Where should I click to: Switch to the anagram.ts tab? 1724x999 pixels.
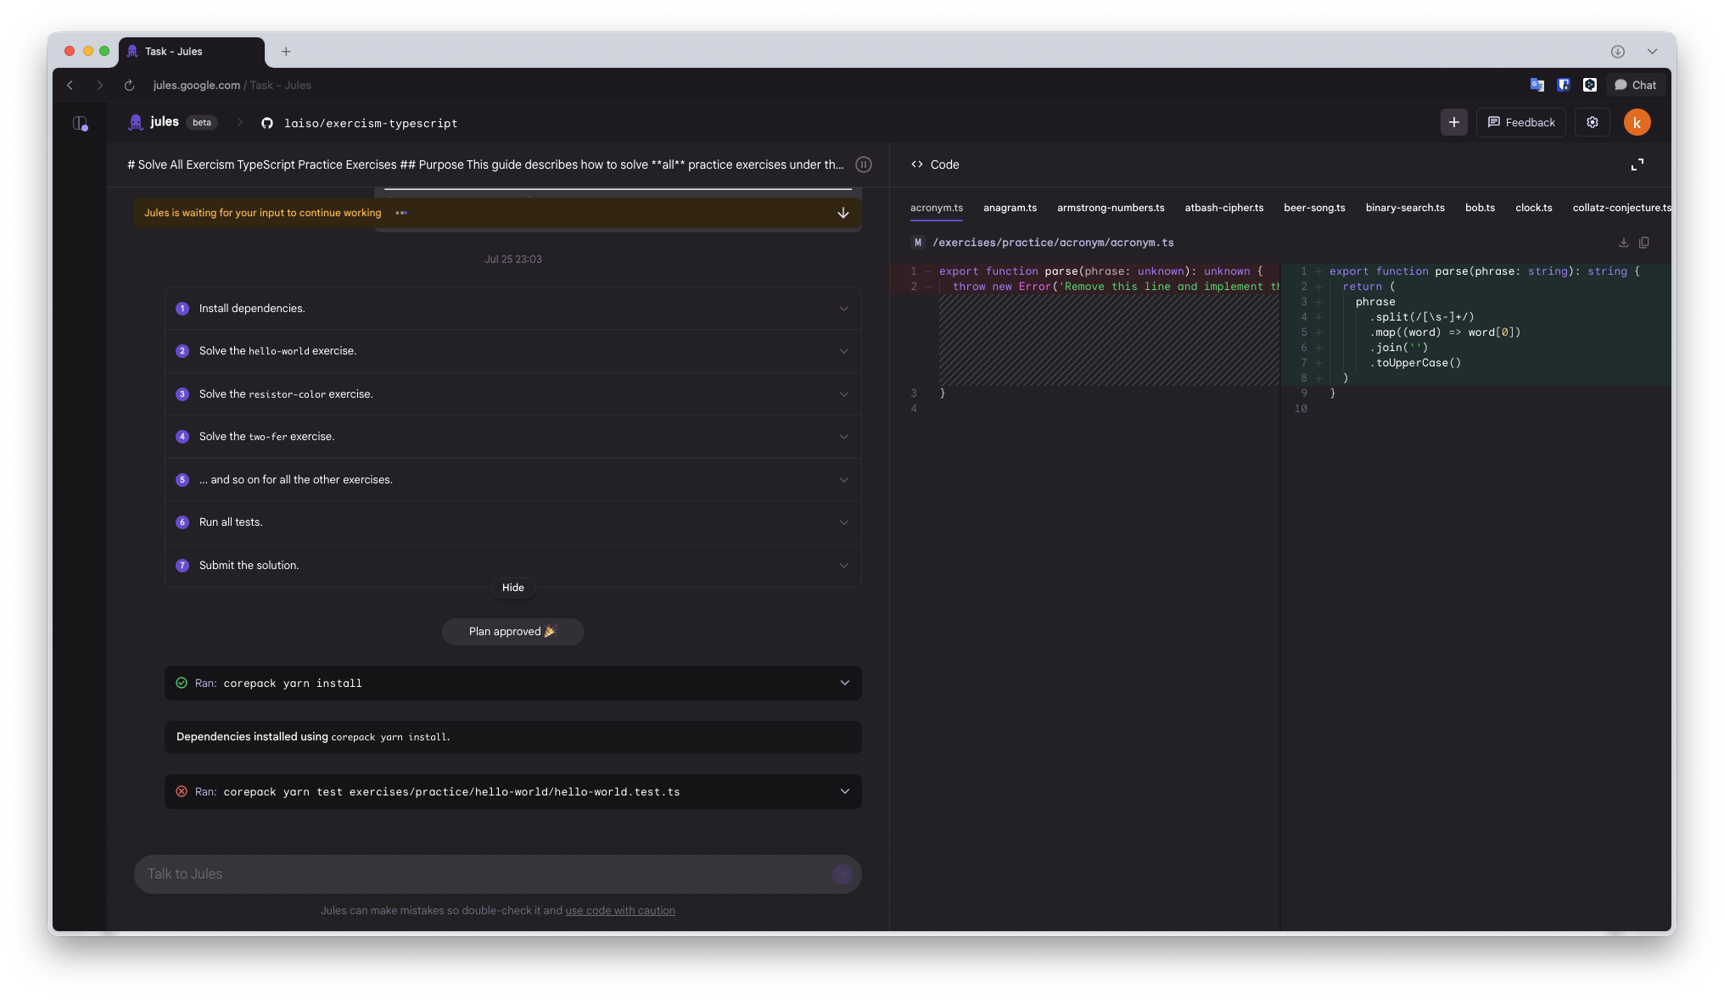(1010, 208)
